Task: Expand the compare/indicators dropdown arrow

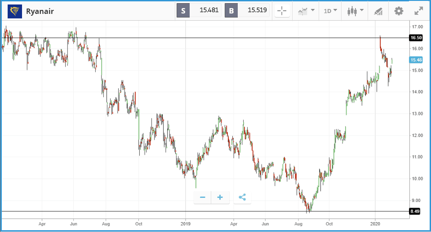Action: tap(312, 10)
